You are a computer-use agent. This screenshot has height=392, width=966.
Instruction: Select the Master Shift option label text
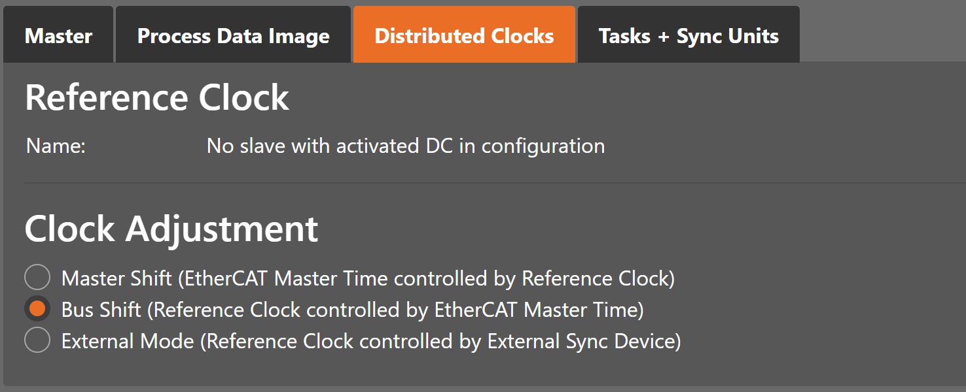click(x=368, y=278)
